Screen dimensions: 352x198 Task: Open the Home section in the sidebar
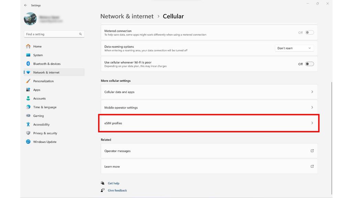tap(36, 46)
